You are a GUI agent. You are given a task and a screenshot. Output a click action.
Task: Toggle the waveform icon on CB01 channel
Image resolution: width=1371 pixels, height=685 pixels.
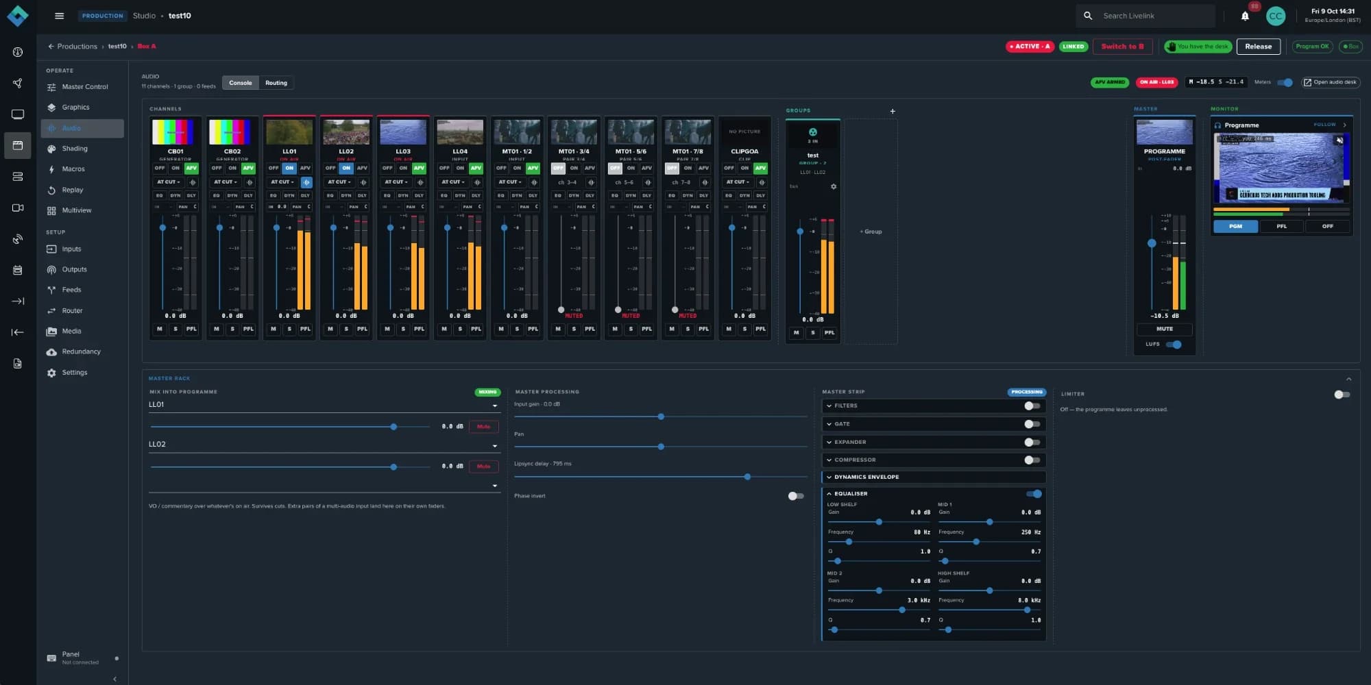(193, 182)
